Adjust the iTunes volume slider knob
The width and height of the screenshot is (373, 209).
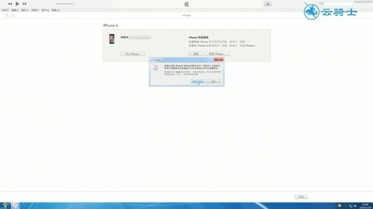point(74,4)
